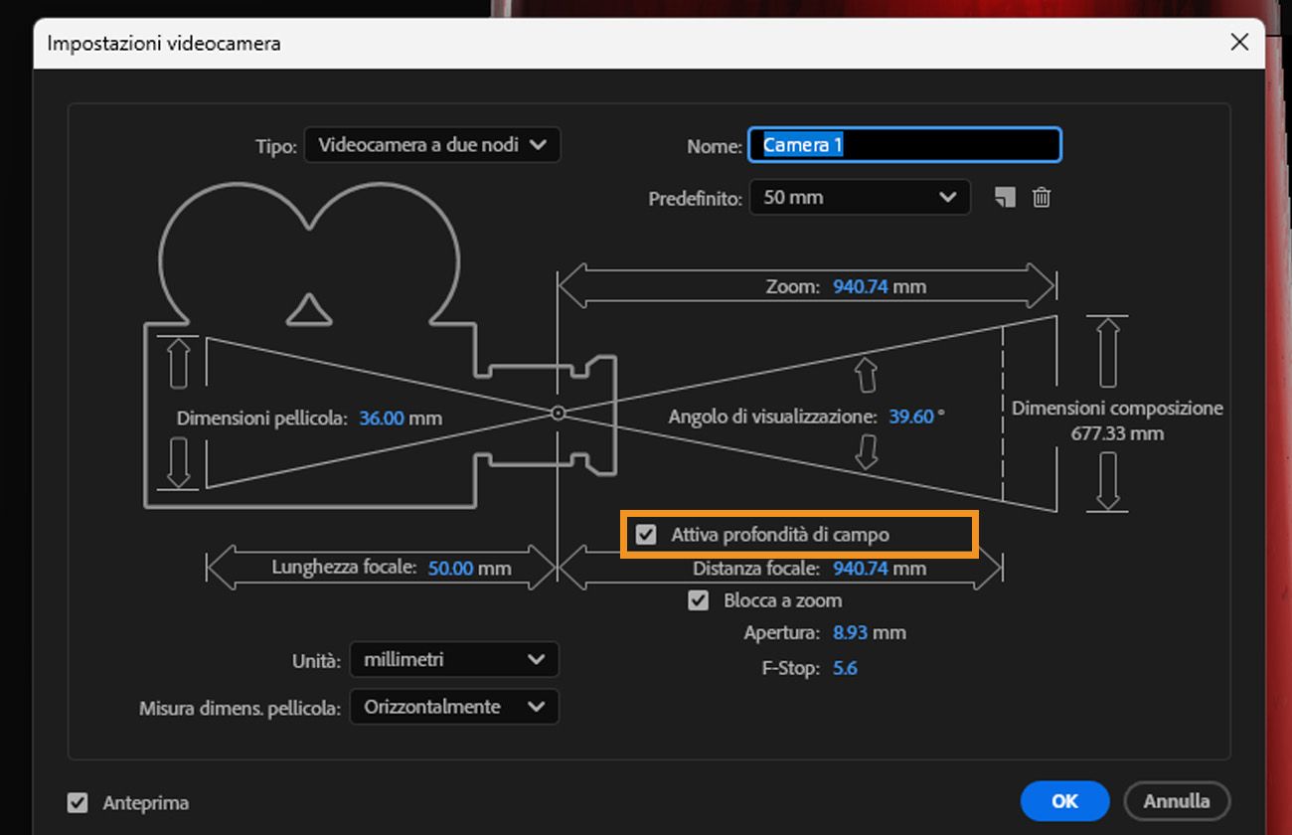1292x835 pixels.
Task: Open the Tipo camera dropdown
Action: click(432, 145)
